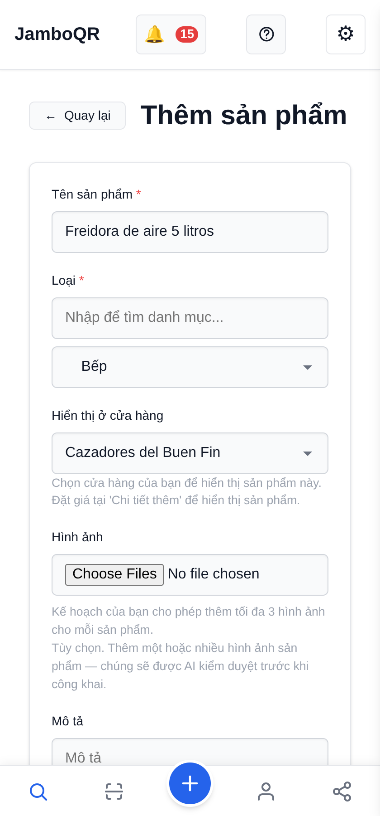Tap the blue plus add button

(x=190, y=783)
